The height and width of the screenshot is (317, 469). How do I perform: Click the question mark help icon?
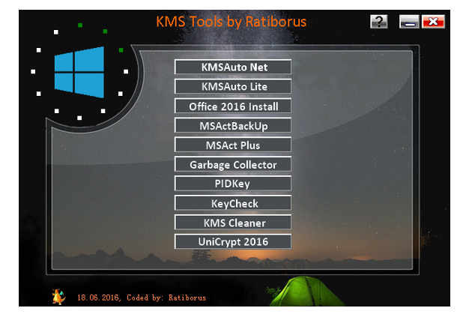378,21
